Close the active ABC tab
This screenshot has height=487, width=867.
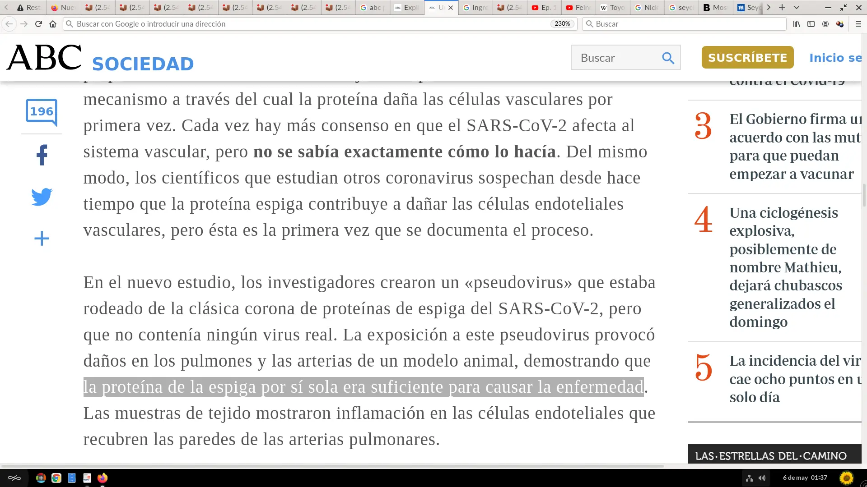coord(451,7)
